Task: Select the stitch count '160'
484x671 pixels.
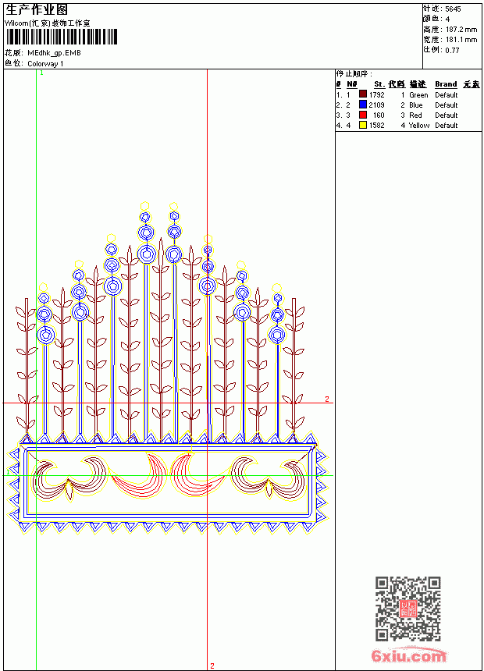Action: coord(379,115)
